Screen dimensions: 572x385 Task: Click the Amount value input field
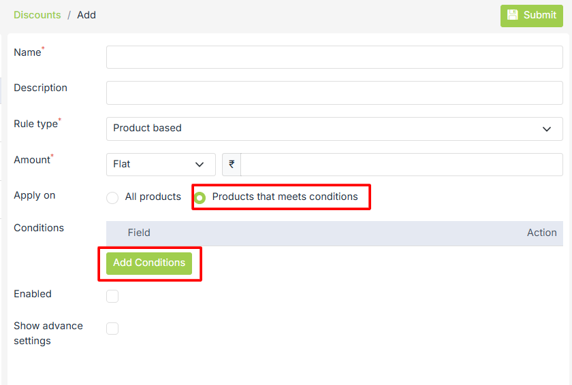click(x=401, y=165)
